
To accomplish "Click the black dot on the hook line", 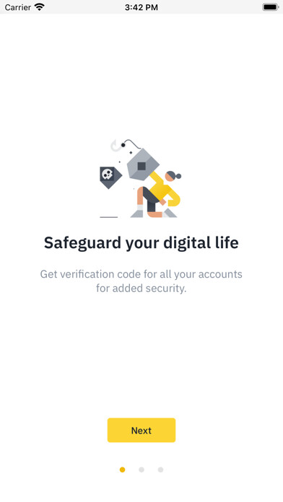I will tap(123, 145).
